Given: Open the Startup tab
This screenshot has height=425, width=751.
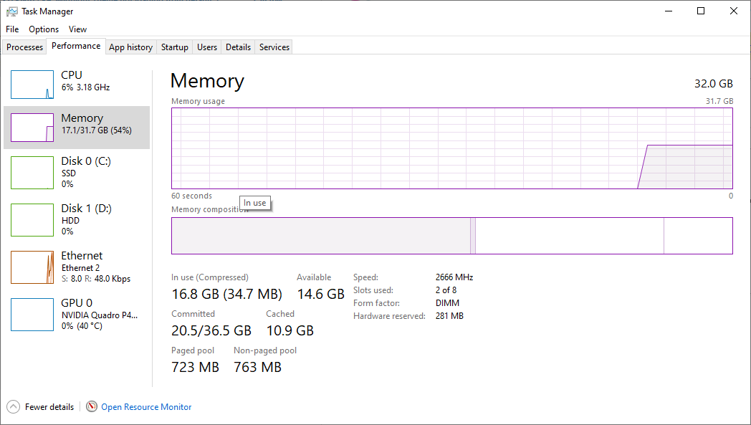Looking at the screenshot, I should (174, 47).
